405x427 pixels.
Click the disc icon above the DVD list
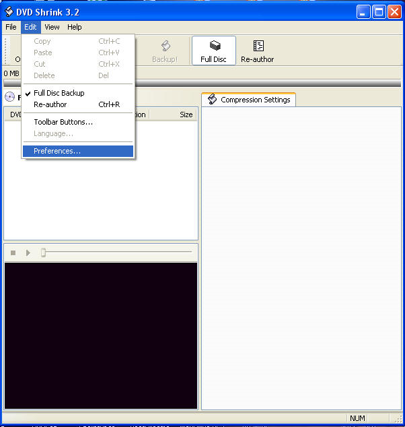pos(10,97)
